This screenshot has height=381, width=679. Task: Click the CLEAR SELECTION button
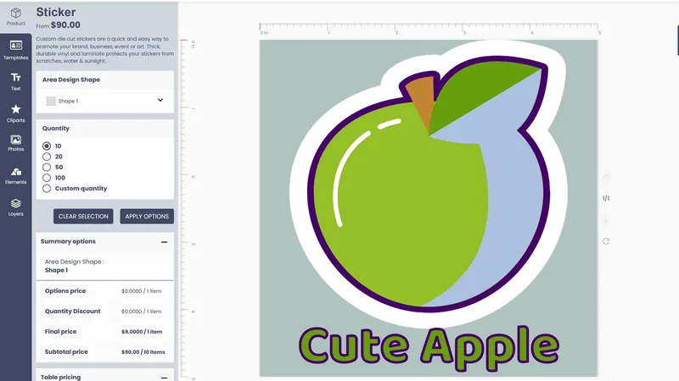click(x=83, y=217)
